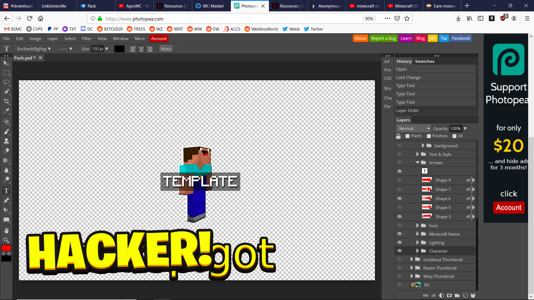Select the Gradient tool
The height and width of the screenshot is (300, 534).
click(x=6, y=161)
